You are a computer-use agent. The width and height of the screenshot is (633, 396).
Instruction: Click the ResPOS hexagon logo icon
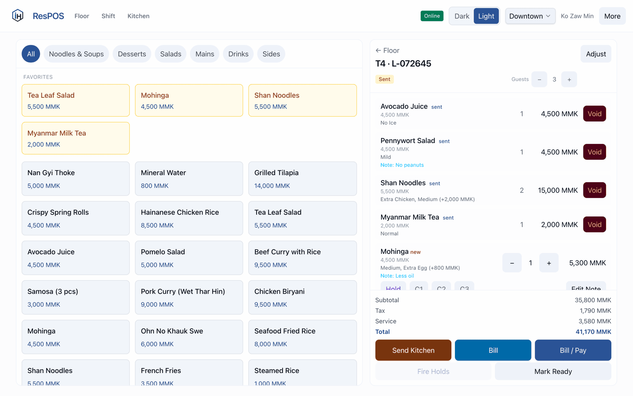18,16
